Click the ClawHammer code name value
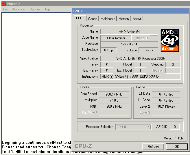The image size is (190, 155). [116, 38]
